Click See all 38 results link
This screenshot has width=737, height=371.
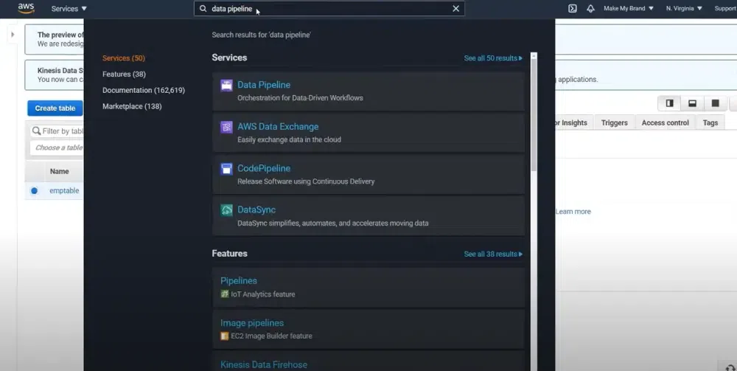(493, 254)
